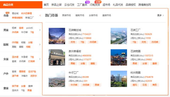Open the 连衣裙 link in 女装
Viewport: 170px width, 97px height.
(x=15, y=57)
